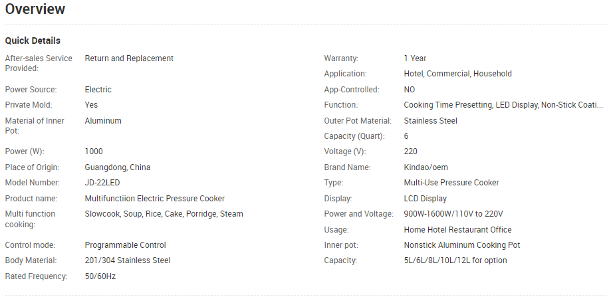The image size is (607, 297).
Task: Click the '5L/6L/8L/10L/12L for option' capacity text
Action: point(456,260)
